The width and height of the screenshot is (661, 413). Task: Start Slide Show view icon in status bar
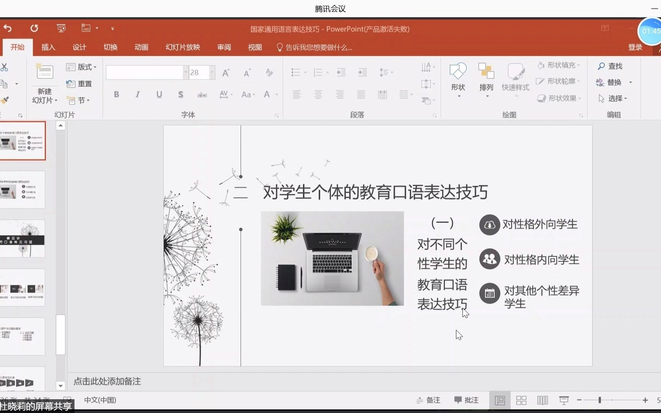coord(564,400)
